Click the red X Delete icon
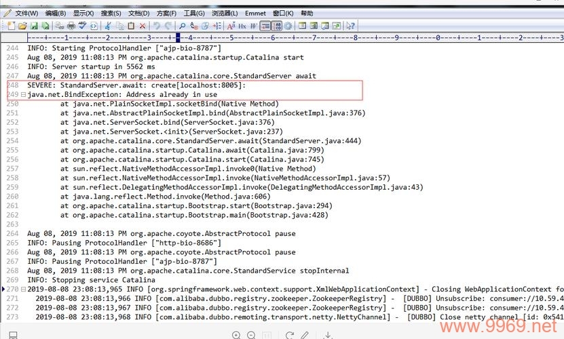Image resolution: width=564 pixels, height=339 pixels. [143, 26]
